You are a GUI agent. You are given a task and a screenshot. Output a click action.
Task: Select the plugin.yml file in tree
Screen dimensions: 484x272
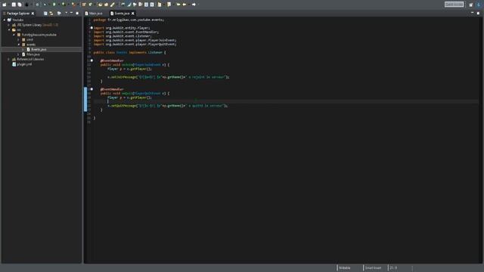pyautogui.click(x=24, y=64)
